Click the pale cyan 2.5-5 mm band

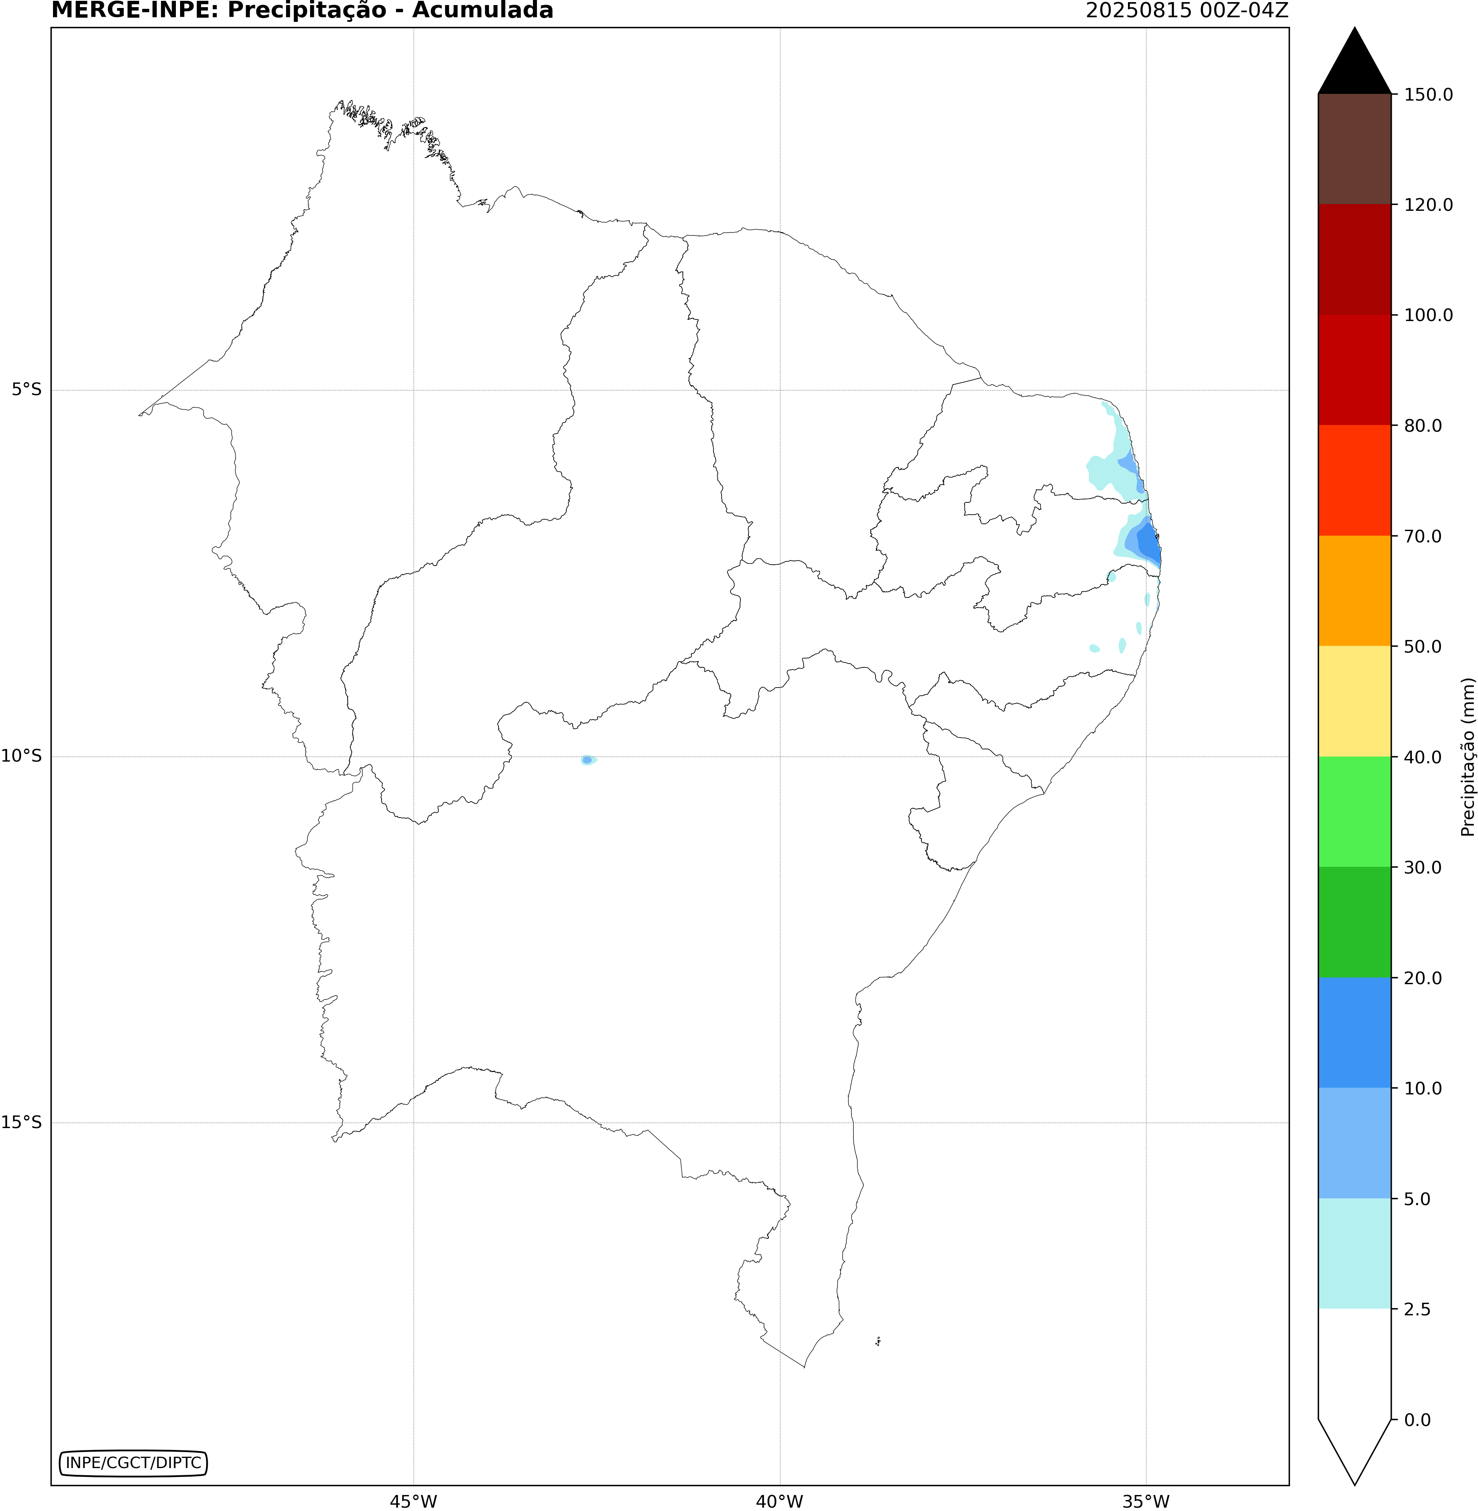pos(1354,1253)
